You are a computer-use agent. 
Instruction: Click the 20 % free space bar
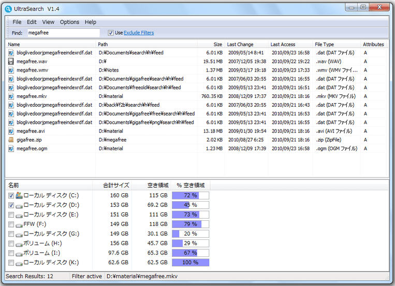pyautogui.click(x=191, y=234)
